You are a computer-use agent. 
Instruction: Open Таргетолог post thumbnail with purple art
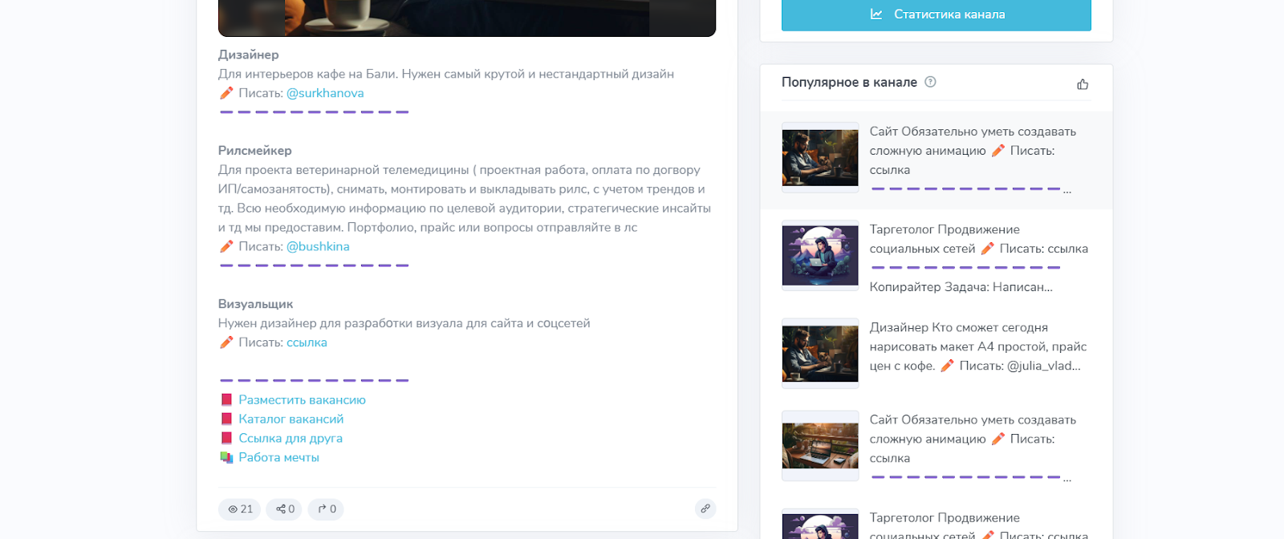[820, 256]
